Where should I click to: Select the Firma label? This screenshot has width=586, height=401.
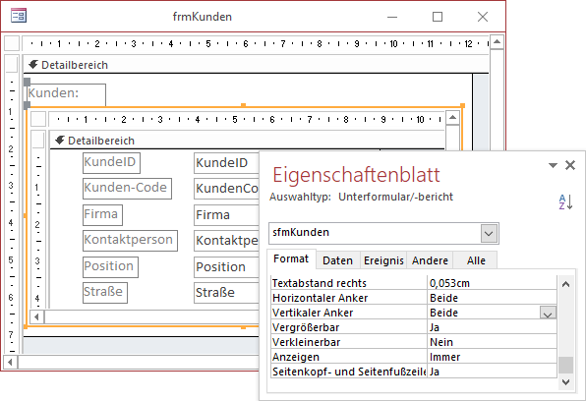tap(102, 215)
